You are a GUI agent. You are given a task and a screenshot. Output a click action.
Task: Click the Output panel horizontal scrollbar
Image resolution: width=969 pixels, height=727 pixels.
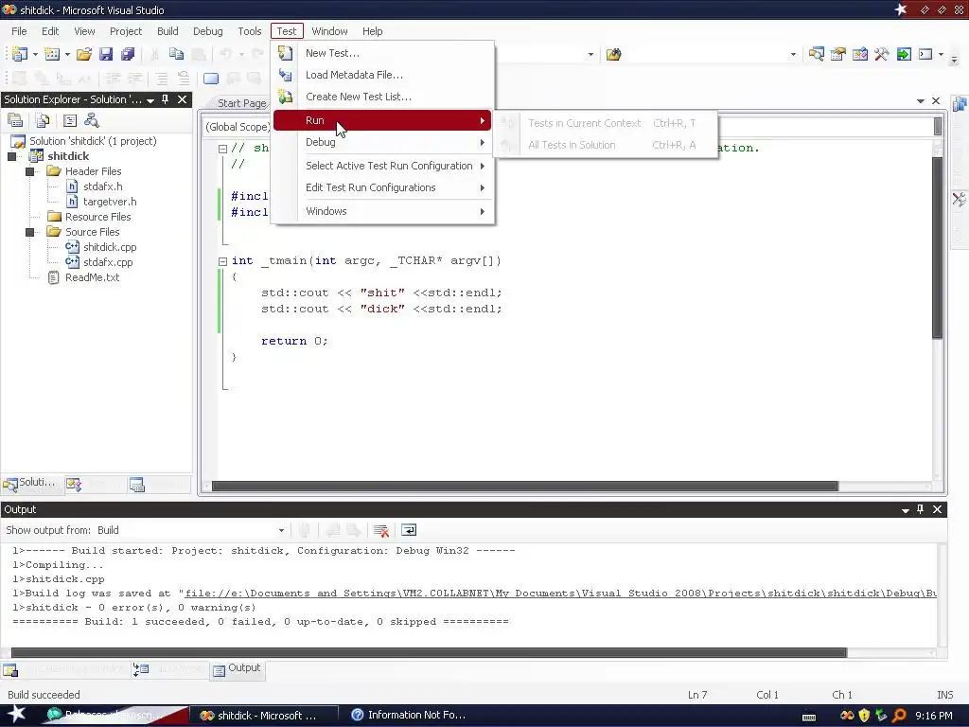point(429,653)
